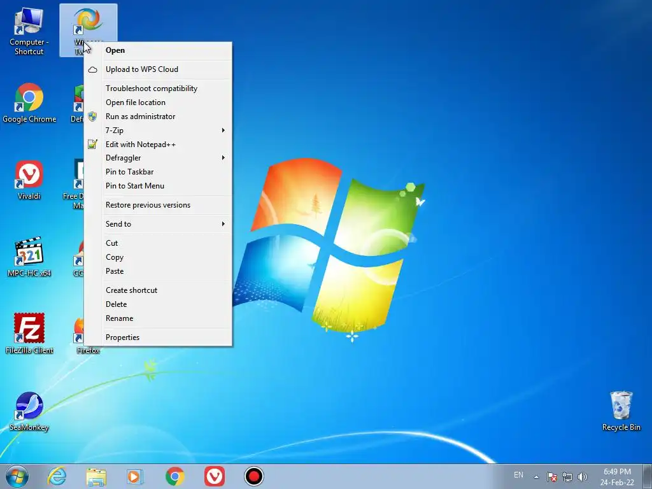Select the Firefox desktop icon

pos(88,350)
